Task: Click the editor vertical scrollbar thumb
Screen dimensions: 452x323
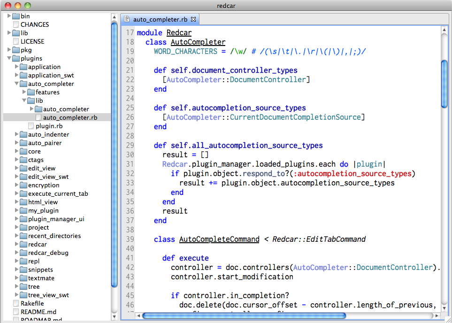Action: (444, 84)
